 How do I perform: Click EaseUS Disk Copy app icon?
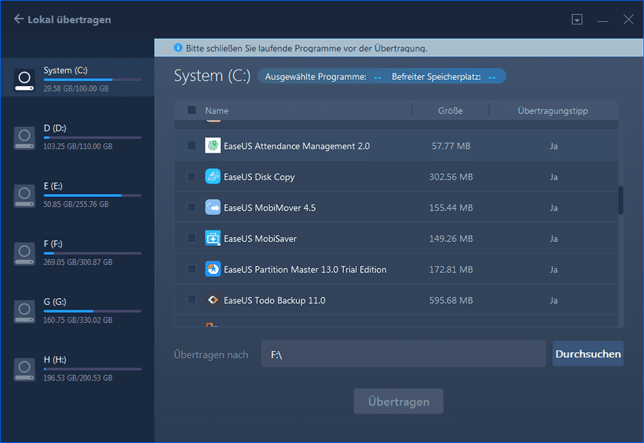pyautogui.click(x=213, y=176)
